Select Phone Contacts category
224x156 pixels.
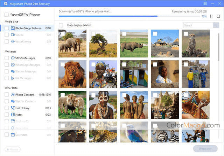click(x=25, y=94)
